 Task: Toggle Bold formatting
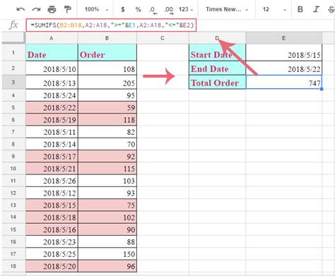[300, 9]
